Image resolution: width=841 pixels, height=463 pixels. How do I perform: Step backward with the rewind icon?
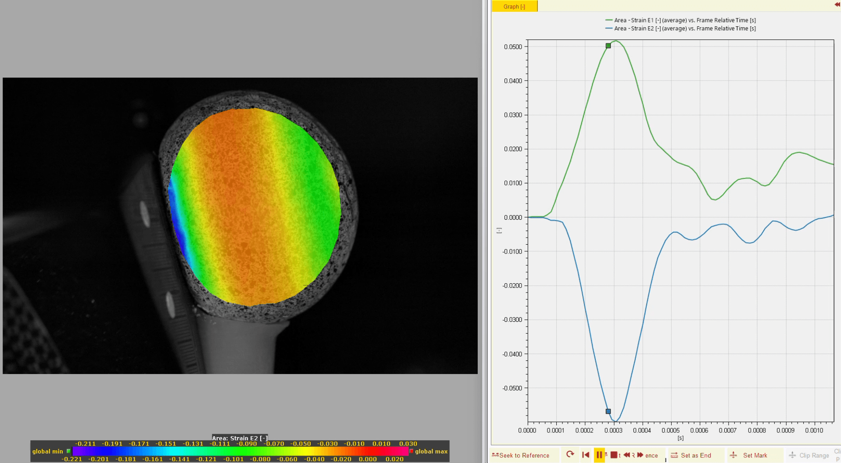626,455
